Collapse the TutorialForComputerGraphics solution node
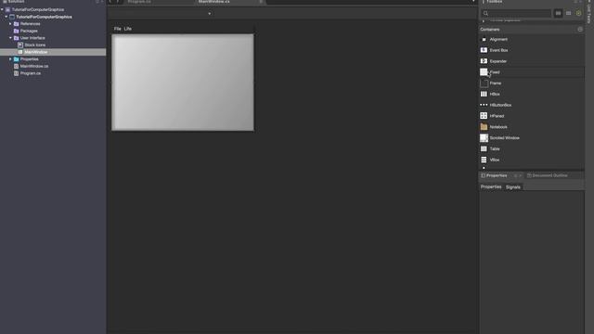Viewport: 594px width, 334px height. click(2, 9)
